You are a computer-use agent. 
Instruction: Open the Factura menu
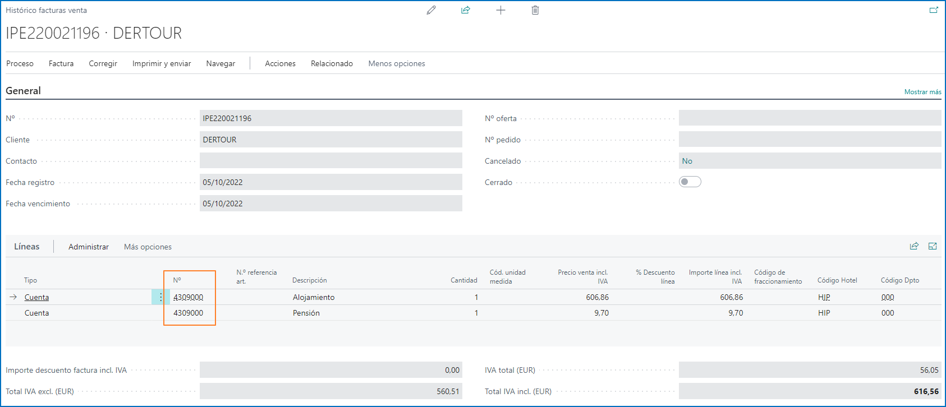coord(61,63)
